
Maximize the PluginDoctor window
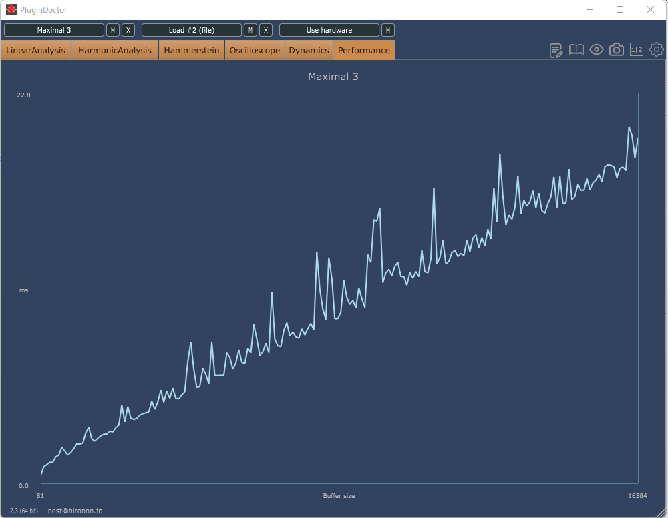(x=620, y=9)
